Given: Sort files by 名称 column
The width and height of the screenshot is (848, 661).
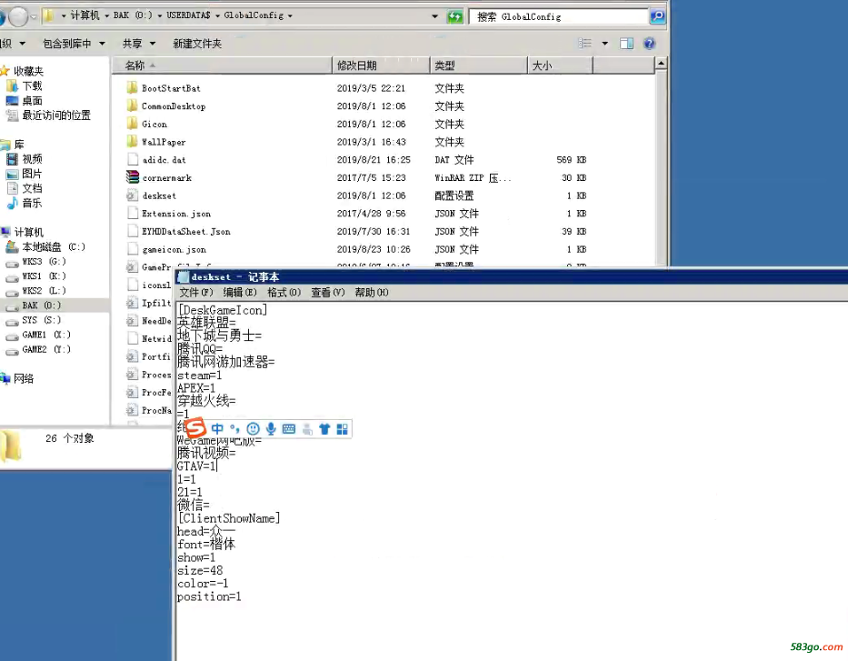Looking at the screenshot, I should [x=222, y=65].
